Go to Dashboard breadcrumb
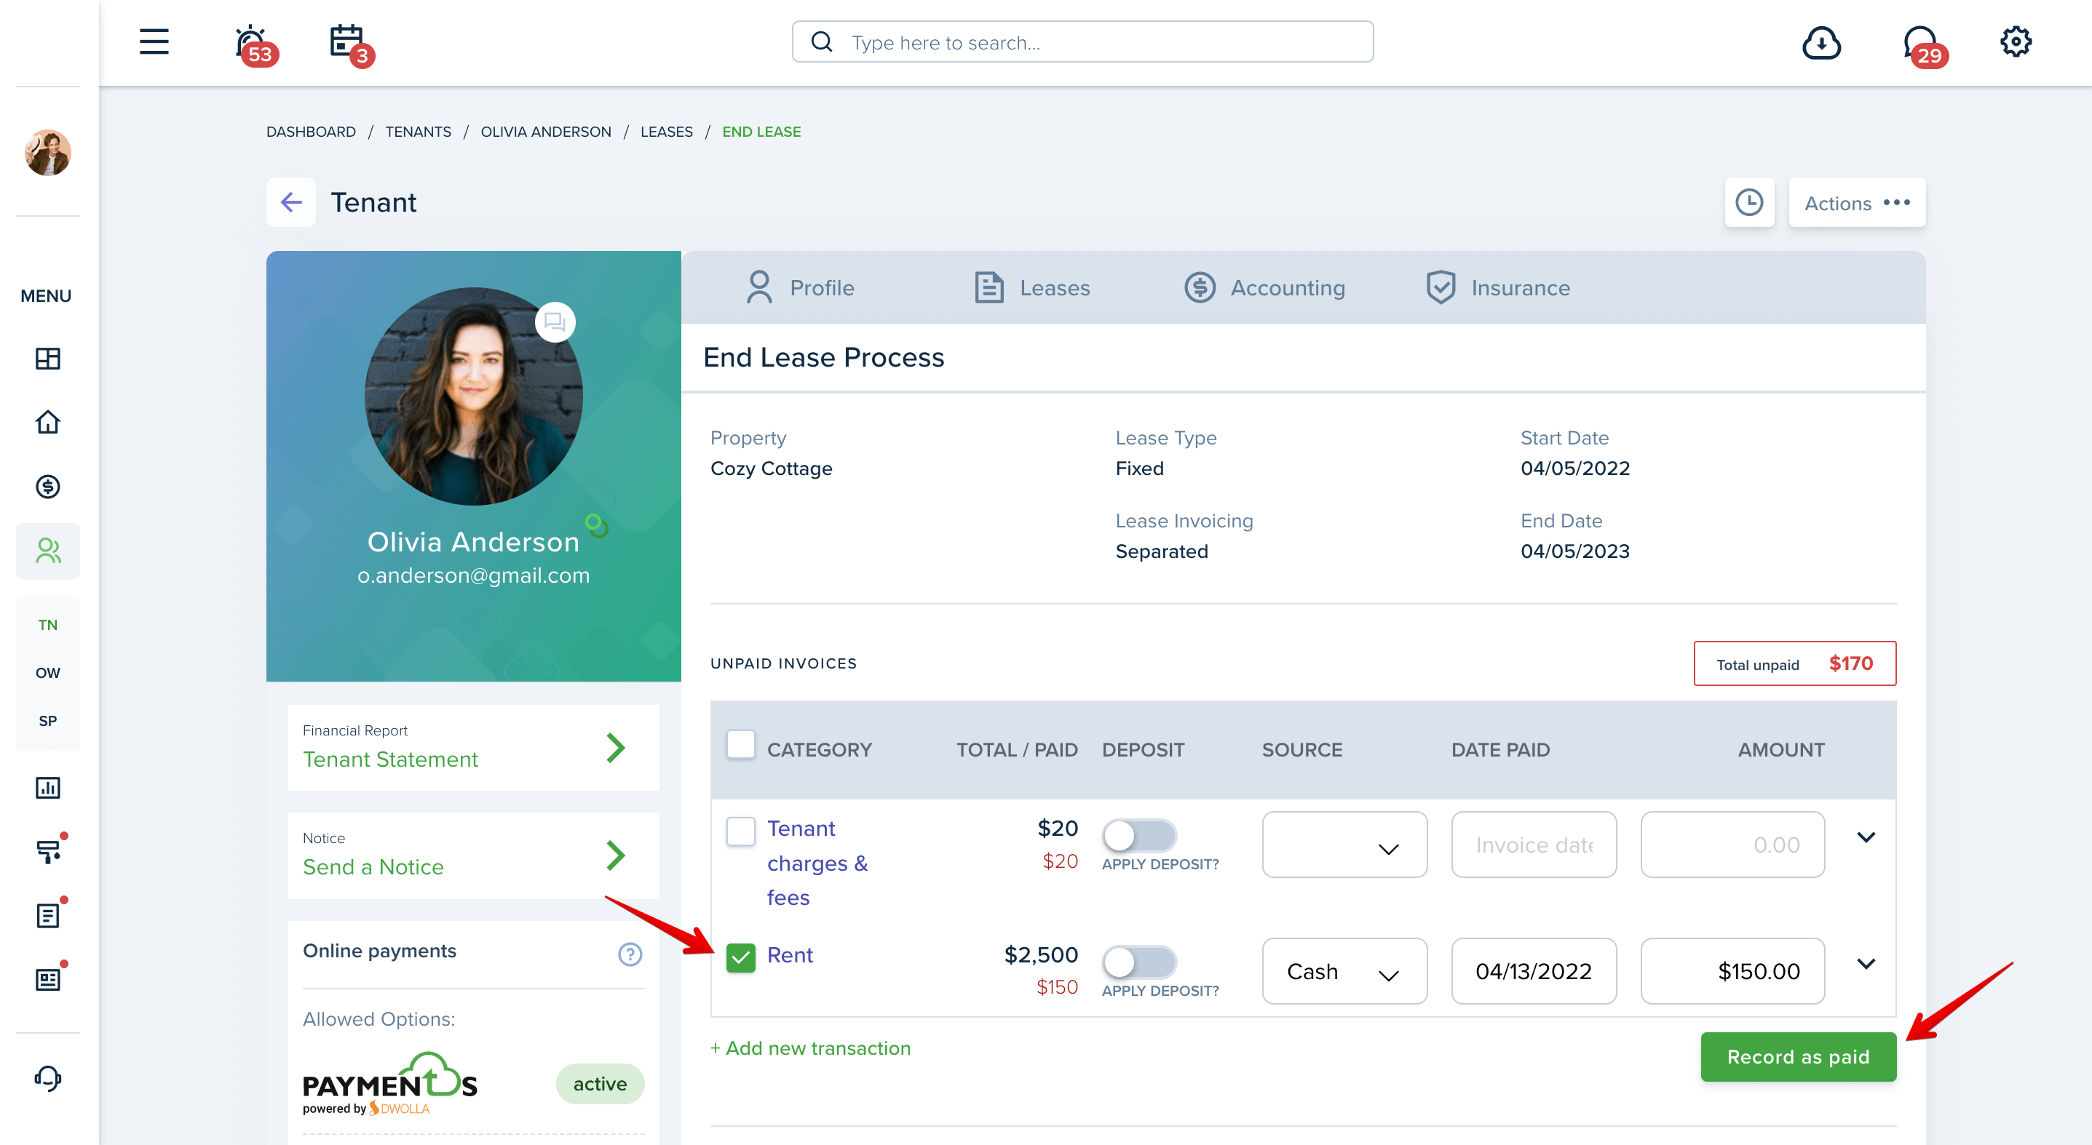 (311, 132)
